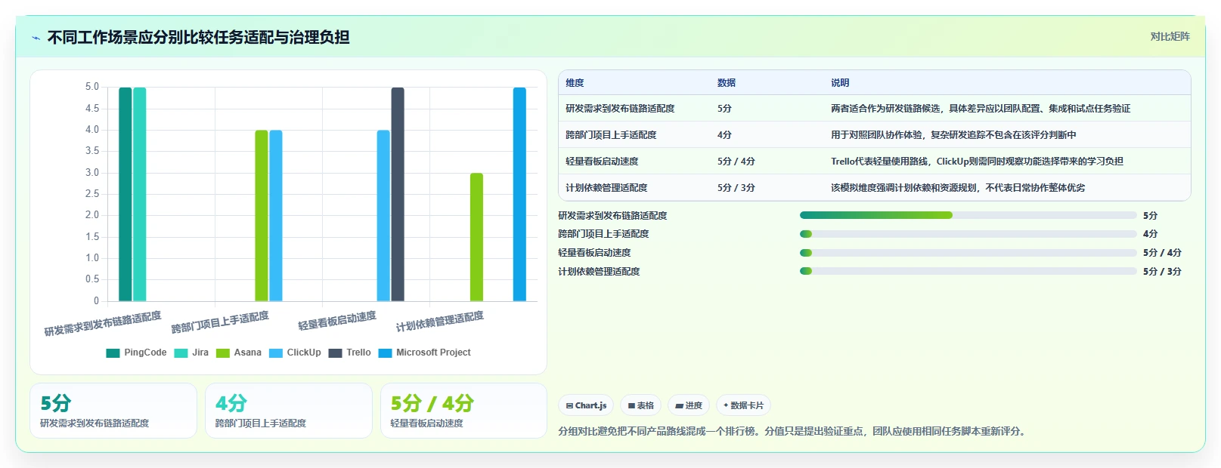Viewport: 1221px width, 468px height.
Task: Click the Microsoft Project bar in the chart
Action: (519, 194)
